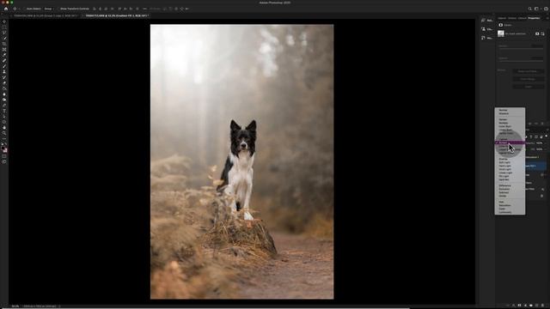Click the foreground/background color swatches
The width and height of the screenshot is (550, 309).
tap(4, 149)
